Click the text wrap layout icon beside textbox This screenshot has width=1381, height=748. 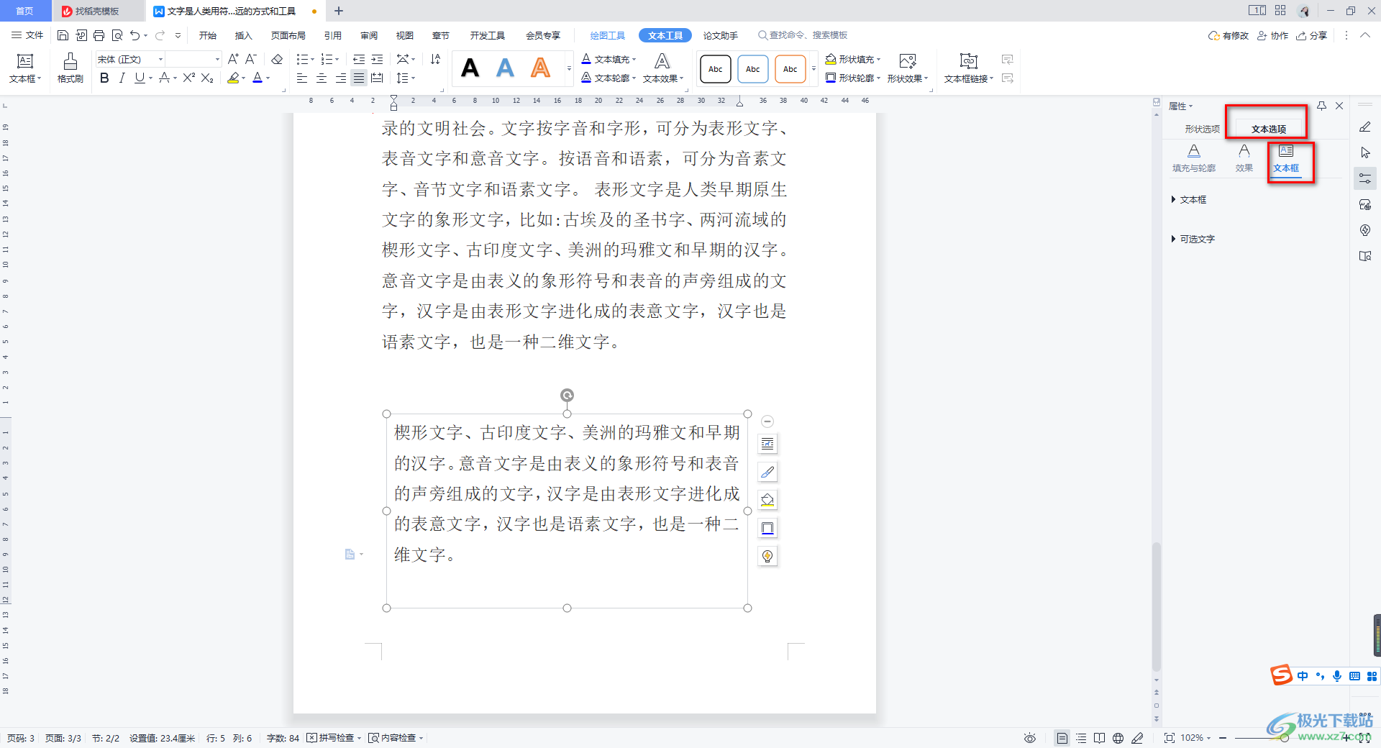click(767, 444)
